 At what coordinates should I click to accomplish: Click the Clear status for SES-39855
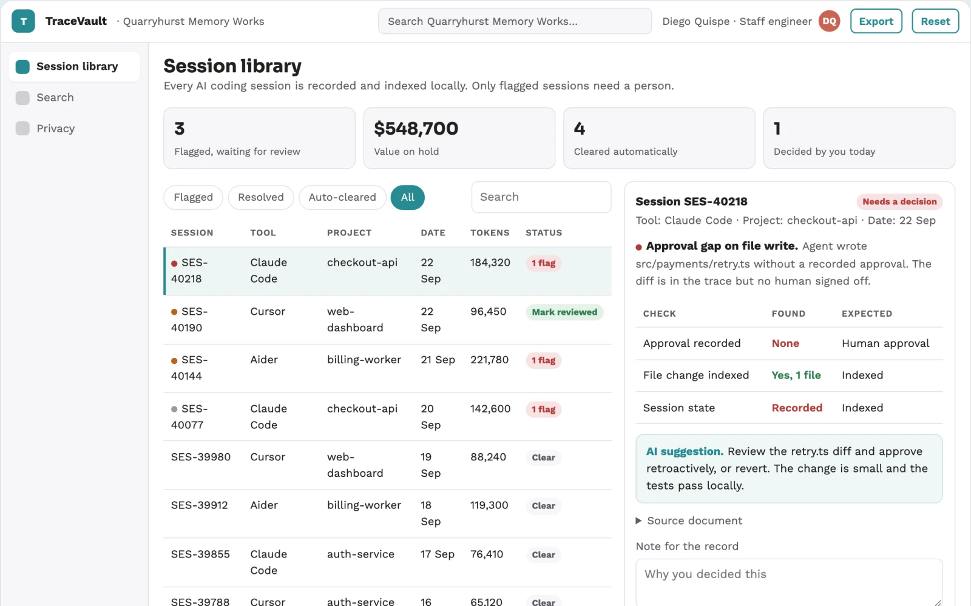[544, 555]
